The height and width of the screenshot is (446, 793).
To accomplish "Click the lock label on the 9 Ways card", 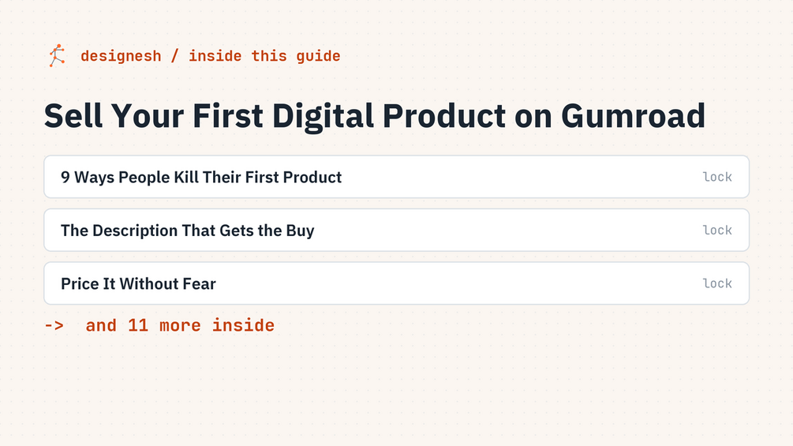I will coord(717,177).
